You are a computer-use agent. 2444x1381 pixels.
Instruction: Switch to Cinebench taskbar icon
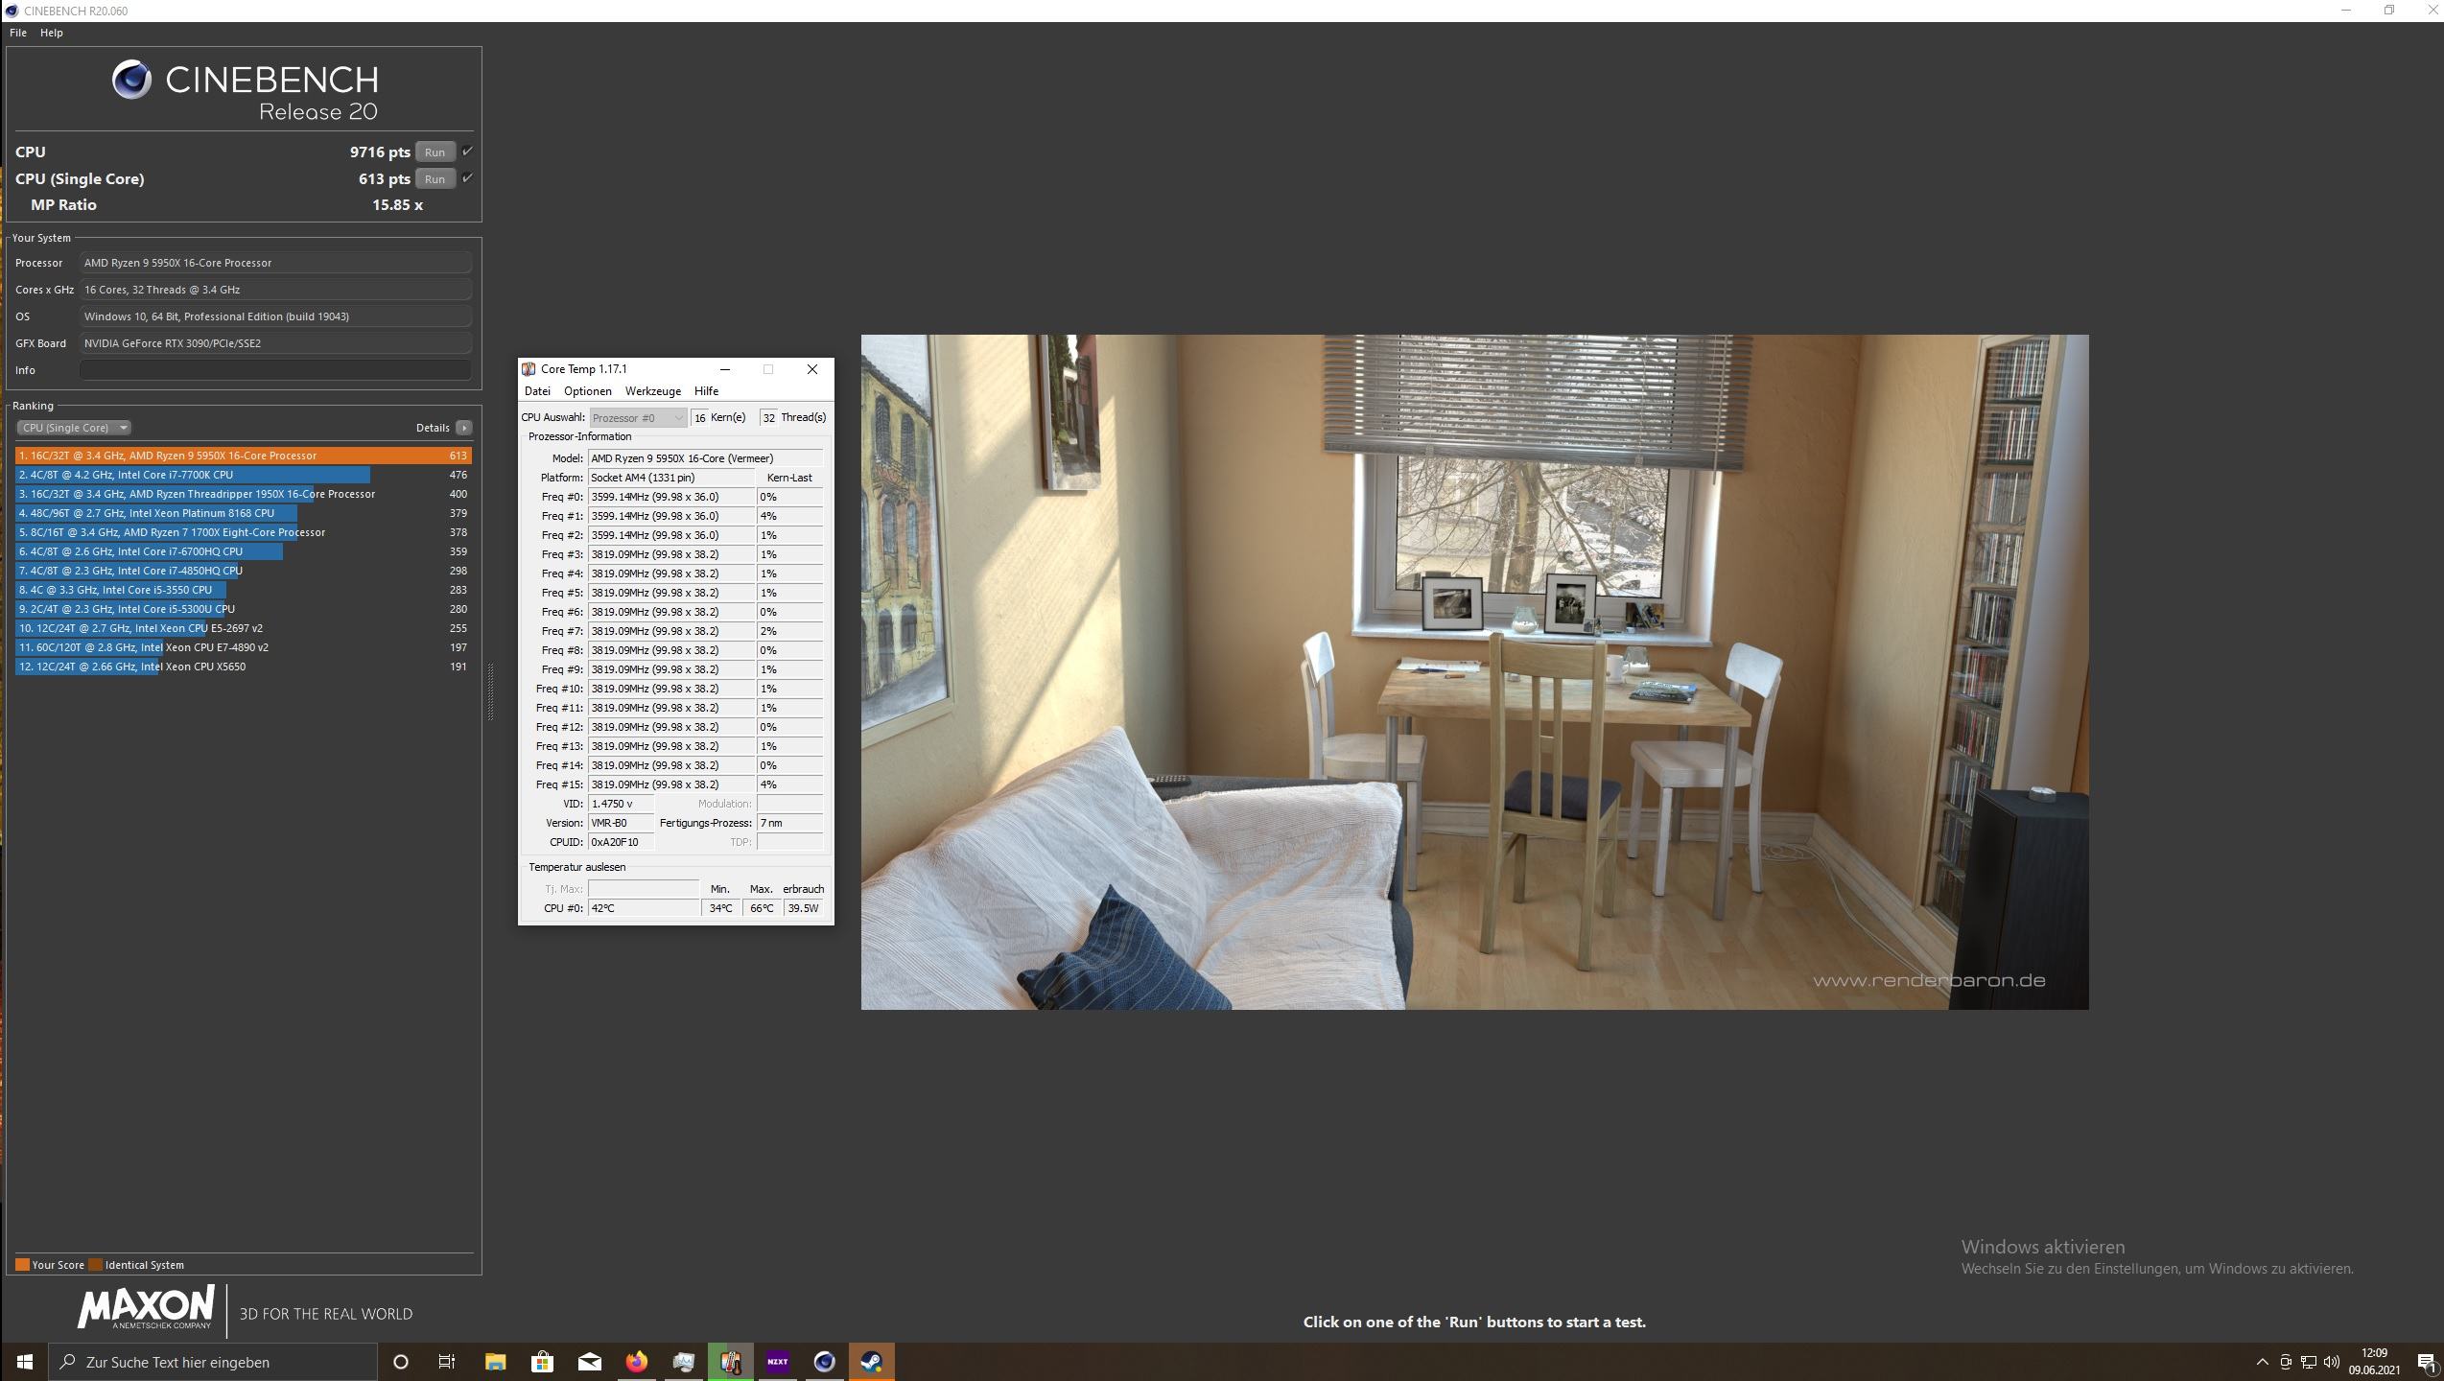(824, 1362)
